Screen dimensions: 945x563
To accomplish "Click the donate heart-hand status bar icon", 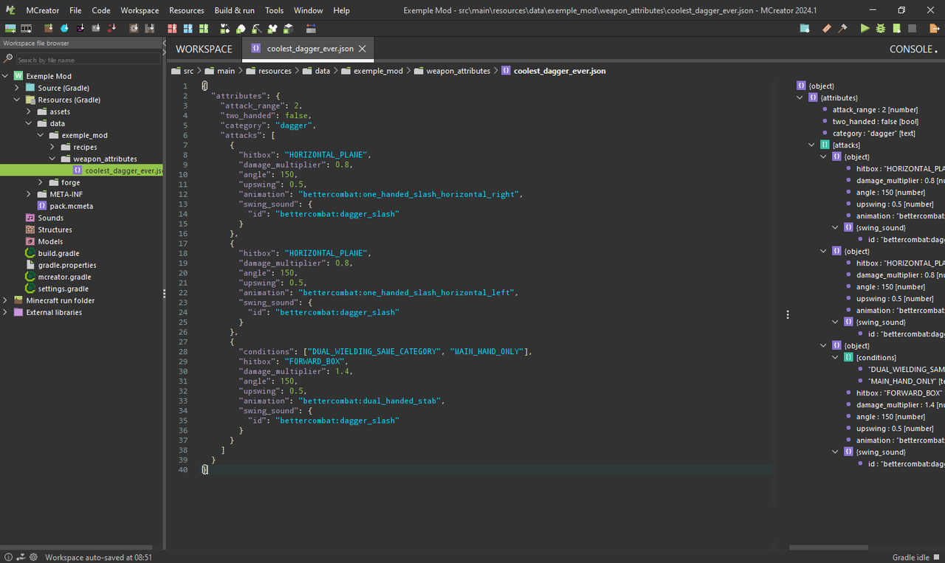I will pyautogui.click(x=21, y=557).
